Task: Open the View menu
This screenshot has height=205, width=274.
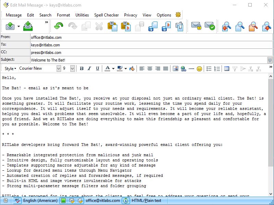Action: 147,15
